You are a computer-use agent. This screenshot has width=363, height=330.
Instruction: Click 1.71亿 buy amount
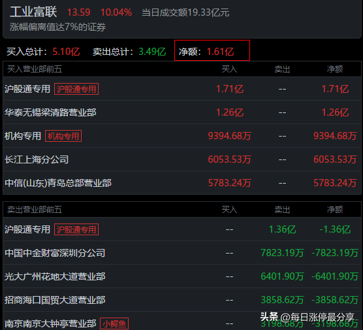(230, 89)
